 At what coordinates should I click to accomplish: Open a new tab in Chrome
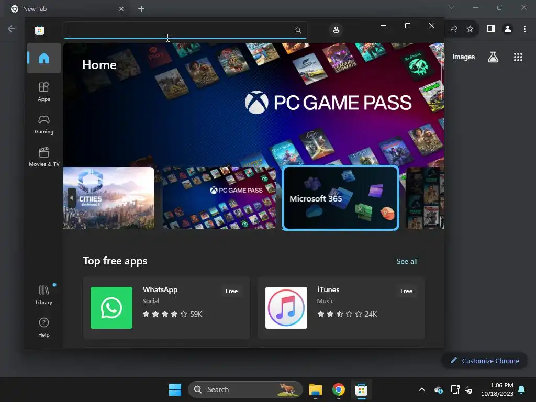141,9
